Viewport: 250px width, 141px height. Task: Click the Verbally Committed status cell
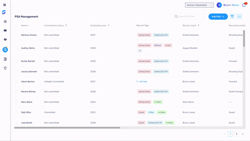pyautogui.click(x=54, y=81)
